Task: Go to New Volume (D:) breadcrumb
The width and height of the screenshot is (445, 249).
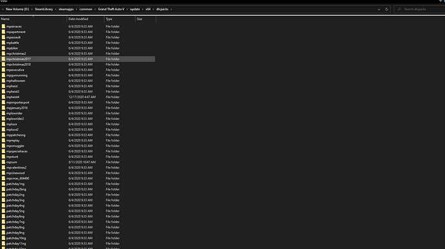Action: pos(17,10)
